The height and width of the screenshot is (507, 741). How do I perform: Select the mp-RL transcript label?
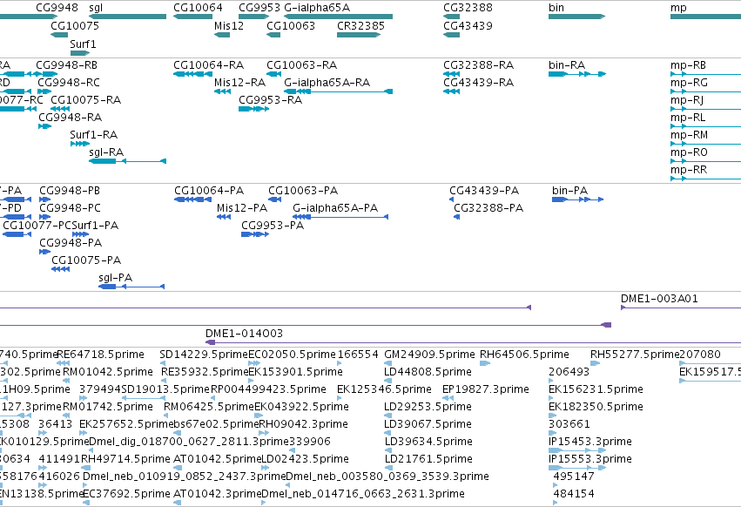tap(688, 118)
